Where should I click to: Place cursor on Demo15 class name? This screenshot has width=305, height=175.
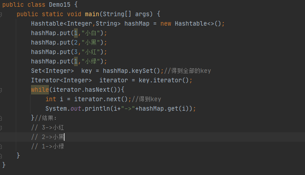pos(60,4)
